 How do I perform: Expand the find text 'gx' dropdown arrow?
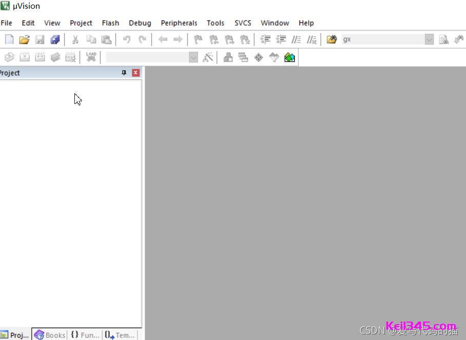coord(429,39)
